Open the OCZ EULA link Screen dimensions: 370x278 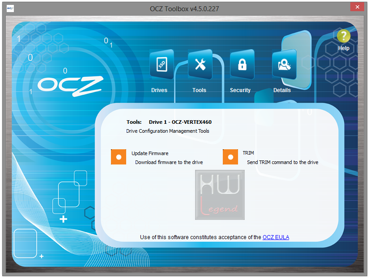pos(276,237)
